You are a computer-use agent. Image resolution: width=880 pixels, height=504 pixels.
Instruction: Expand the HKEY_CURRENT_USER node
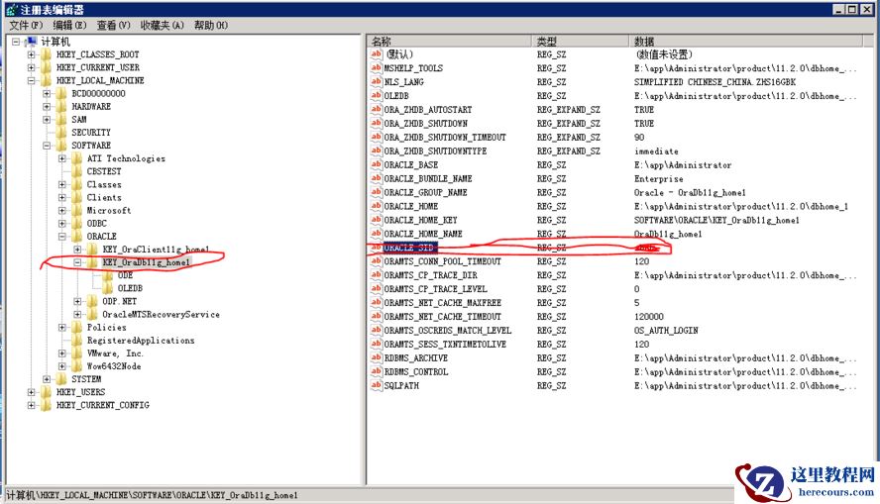[x=32, y=67]
